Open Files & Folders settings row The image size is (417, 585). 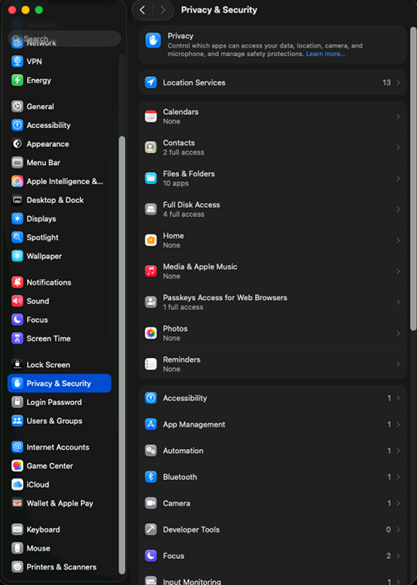coord(272,179)
